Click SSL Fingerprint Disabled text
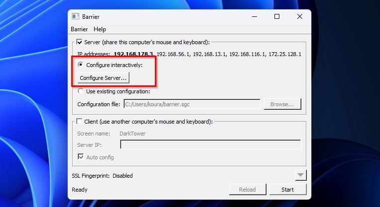The width and height of the screenshot is (380, 207). [x=102, y=176]
